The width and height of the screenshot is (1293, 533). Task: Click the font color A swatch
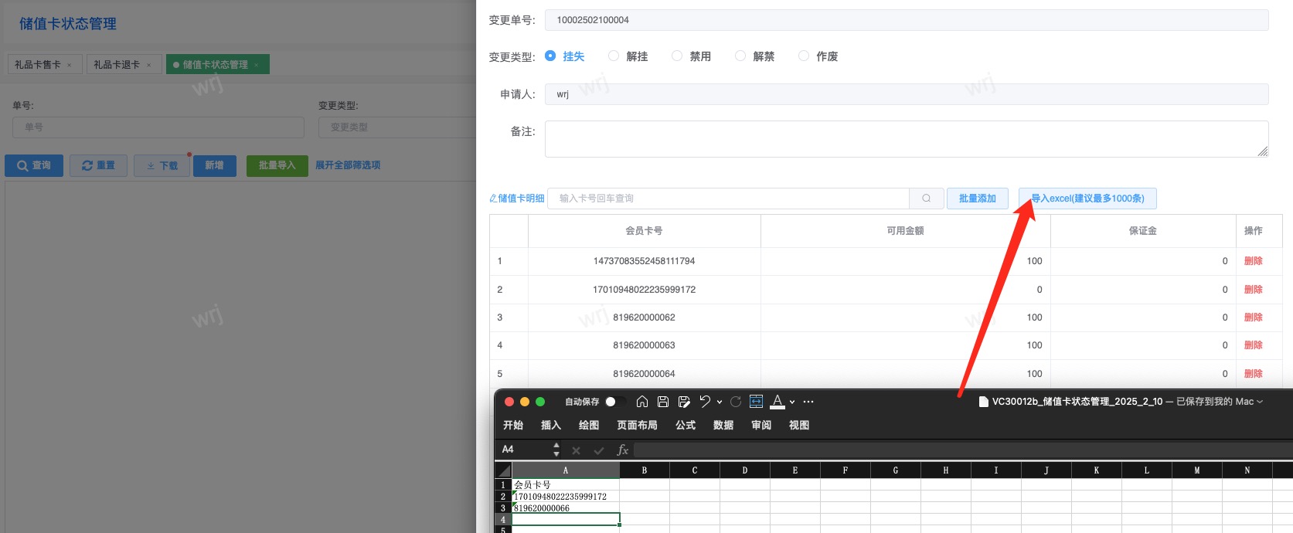tap(778, 402)
